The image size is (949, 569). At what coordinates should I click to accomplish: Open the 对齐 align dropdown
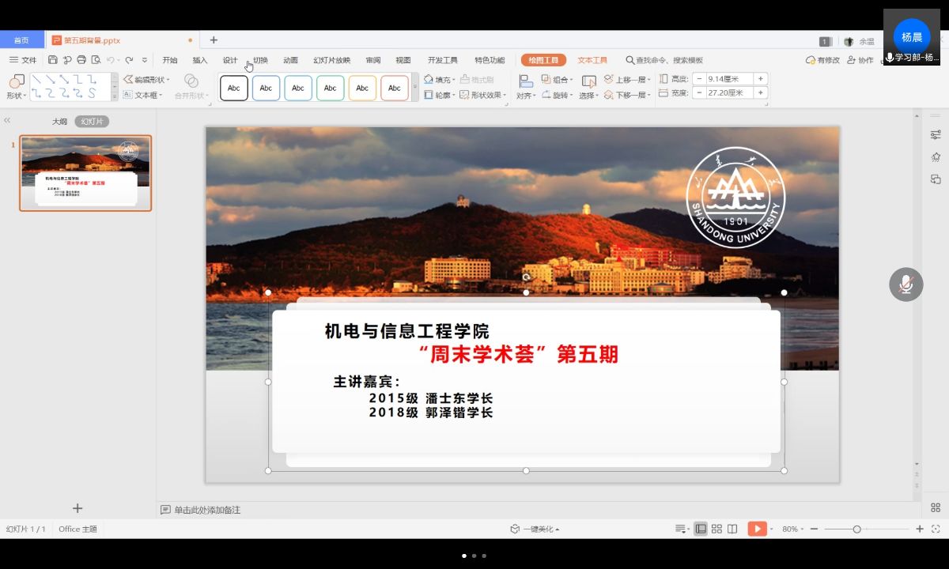click(x=525, y=95)
